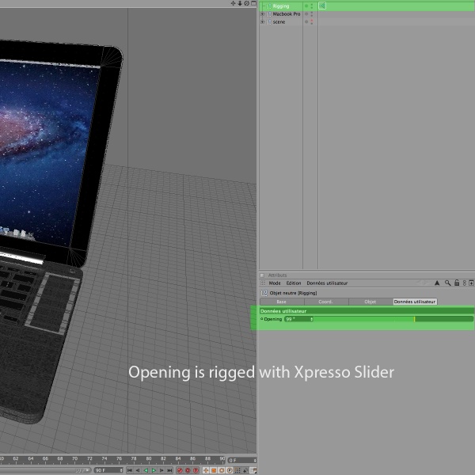Click the viewport layout toggle icon

[x=254, y=3]
